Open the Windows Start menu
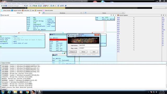The height and width of the screenshot is (94, 167). click(3, 92)
